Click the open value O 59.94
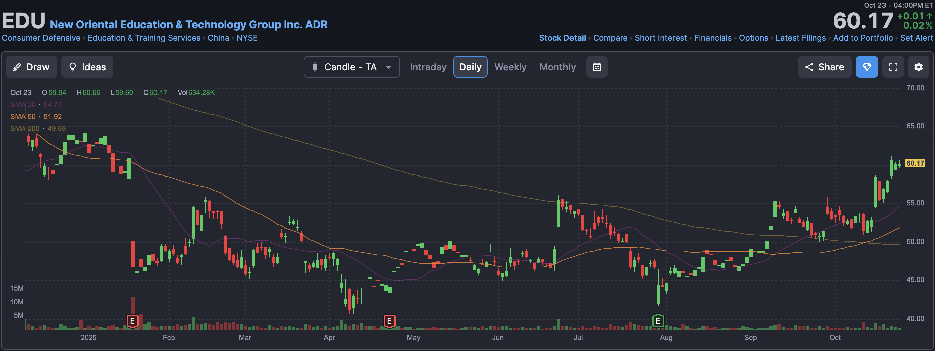The width and height of the screenshot is (935, 351). pos(54,93)
